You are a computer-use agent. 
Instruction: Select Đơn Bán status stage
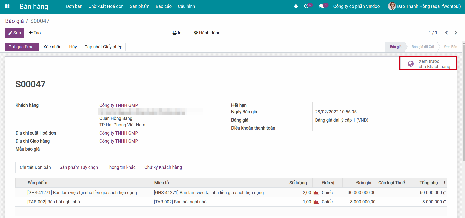tap(450, 47)
